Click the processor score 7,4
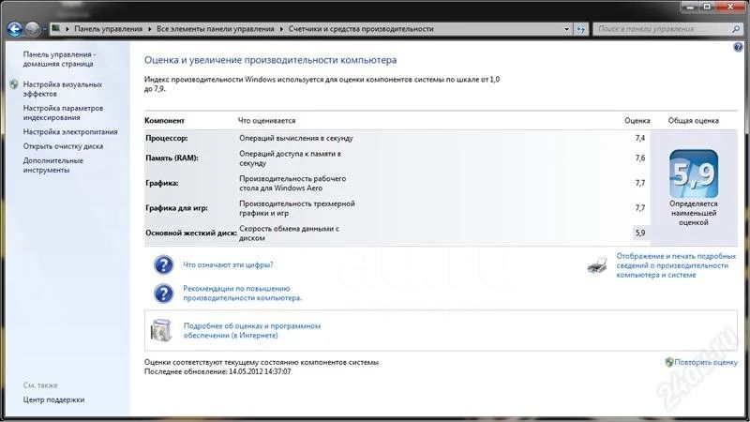Viewport: 750px width, 422px height. click(640, 138)
